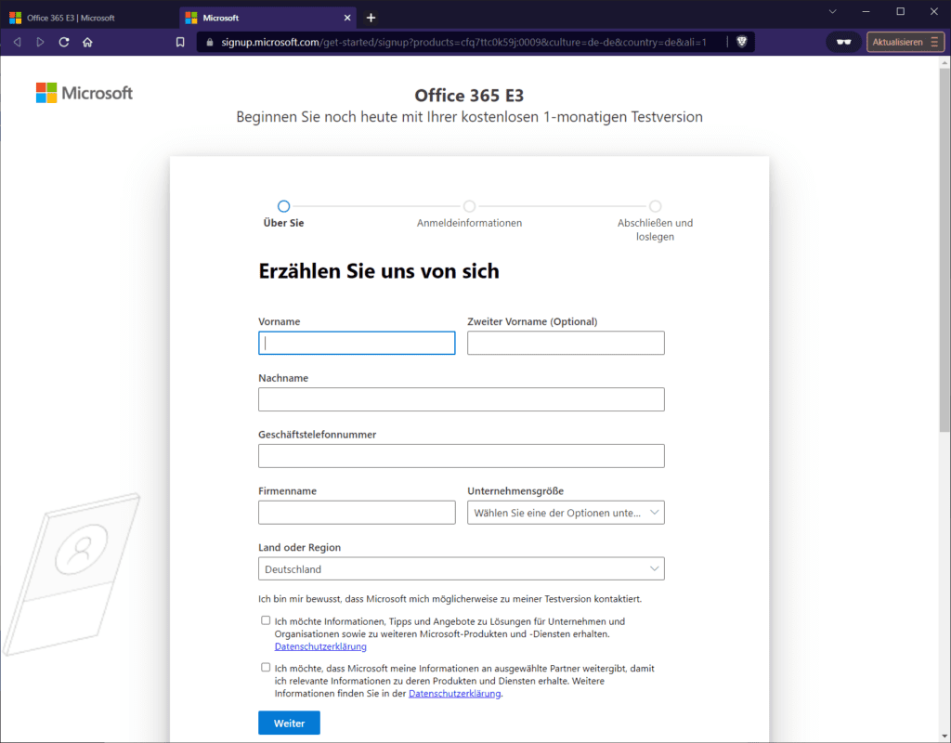Image resolution: width=951 pixels, height=743 pixels.
Task: Open the browser home icon
Action: (x=87, y=42)
